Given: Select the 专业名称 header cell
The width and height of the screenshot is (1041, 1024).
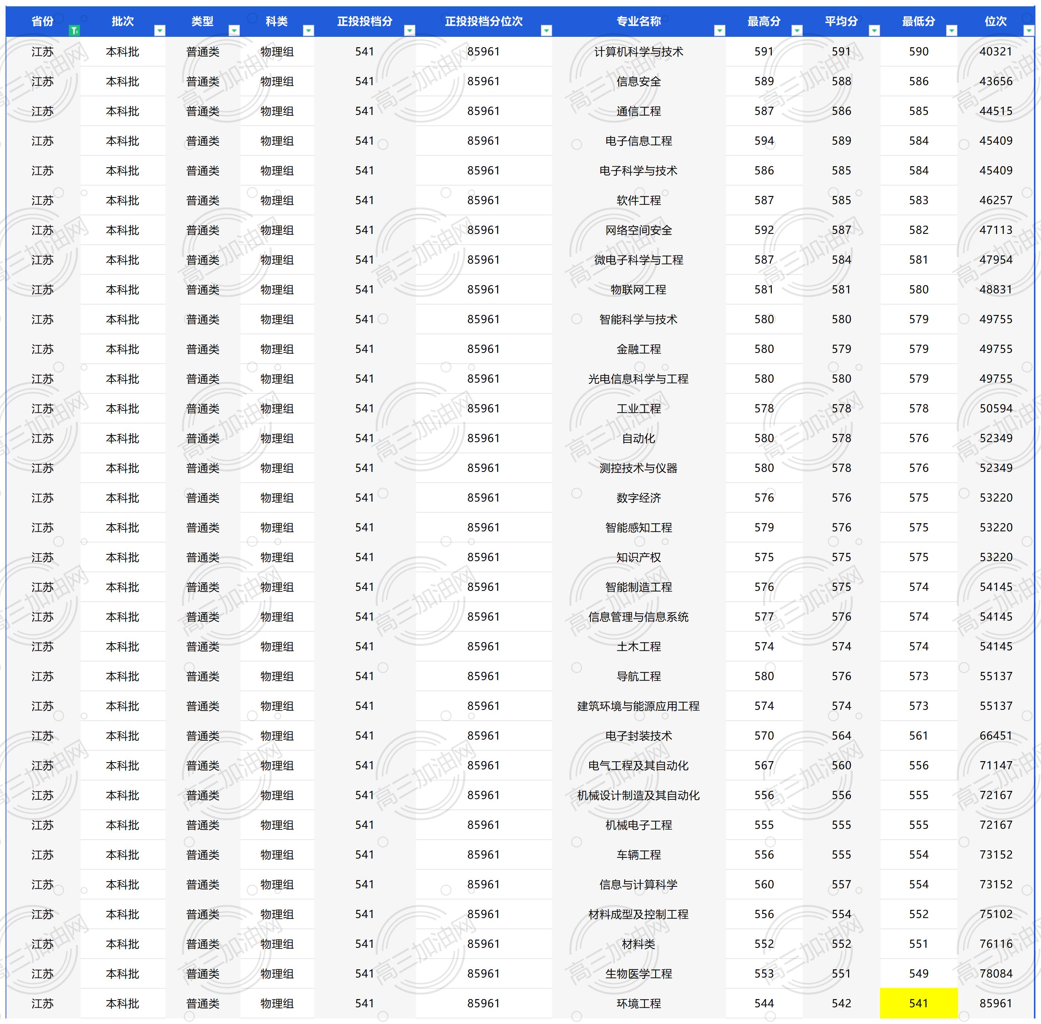Looking at the screenshot, I should 639,22.
